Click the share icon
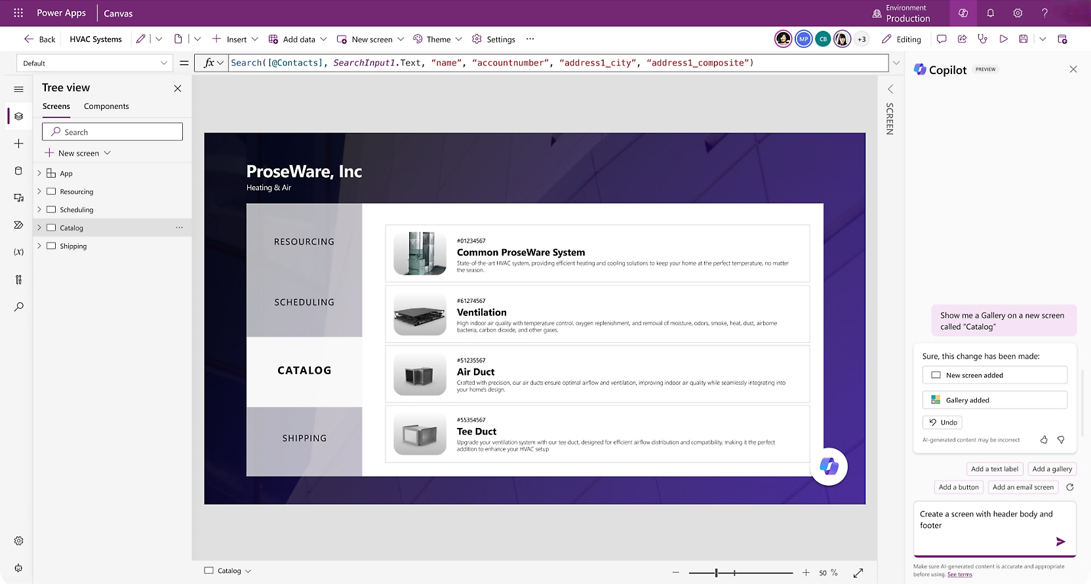The width and height of the screenshot is (1091, 584). tap(962, 39)
